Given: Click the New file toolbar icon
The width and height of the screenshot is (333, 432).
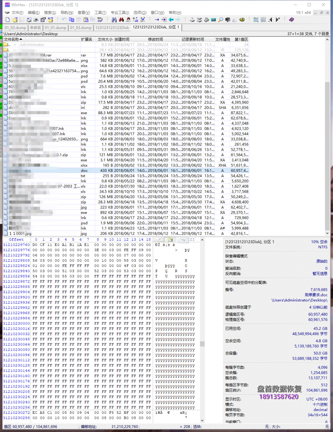Looking at the screenshot, I should pyautogui.click(x=7, y=20).
